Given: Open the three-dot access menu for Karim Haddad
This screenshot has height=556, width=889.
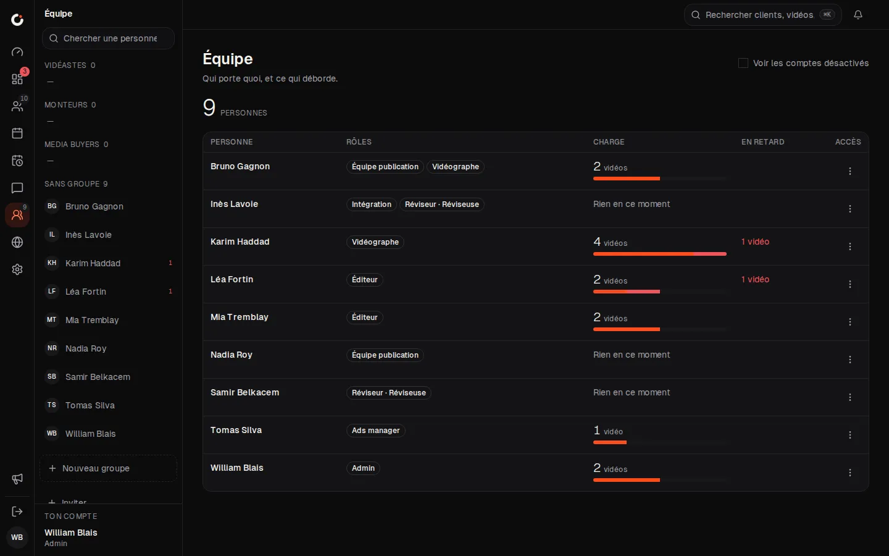Looking at the screenshot, I should [850, 246].
